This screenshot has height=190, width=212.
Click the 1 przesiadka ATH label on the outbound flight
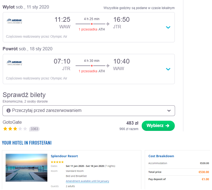[x=92, y=29]
